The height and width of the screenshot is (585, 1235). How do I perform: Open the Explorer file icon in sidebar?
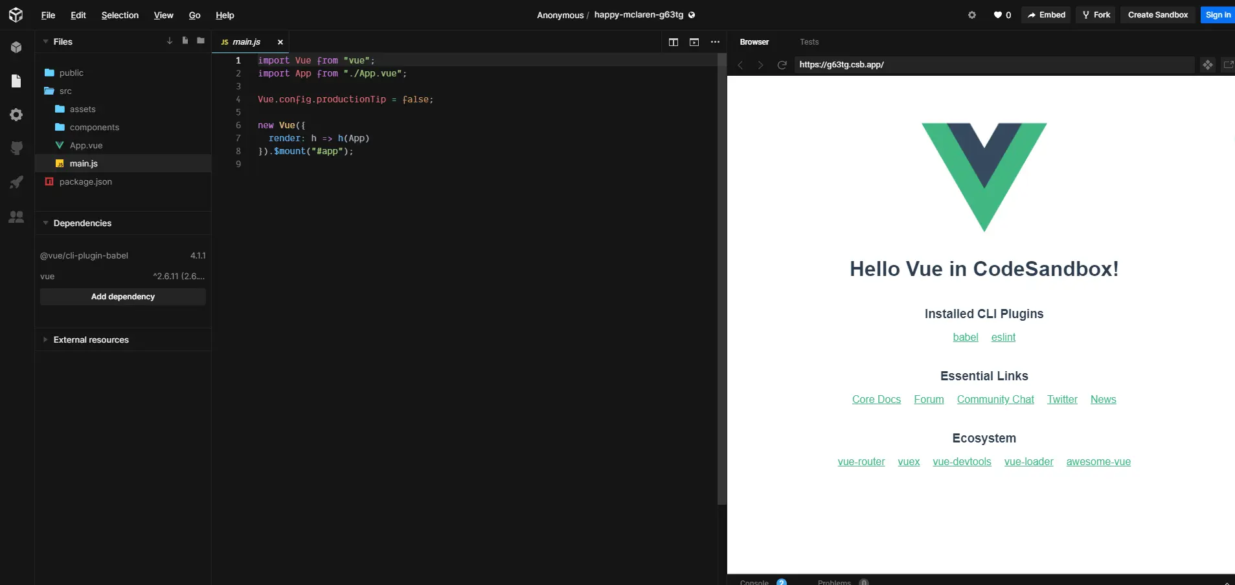pyautogui.click(x=16, y=81)
